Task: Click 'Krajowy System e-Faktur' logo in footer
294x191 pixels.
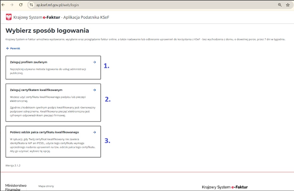Action: click(x=225, y=187)
